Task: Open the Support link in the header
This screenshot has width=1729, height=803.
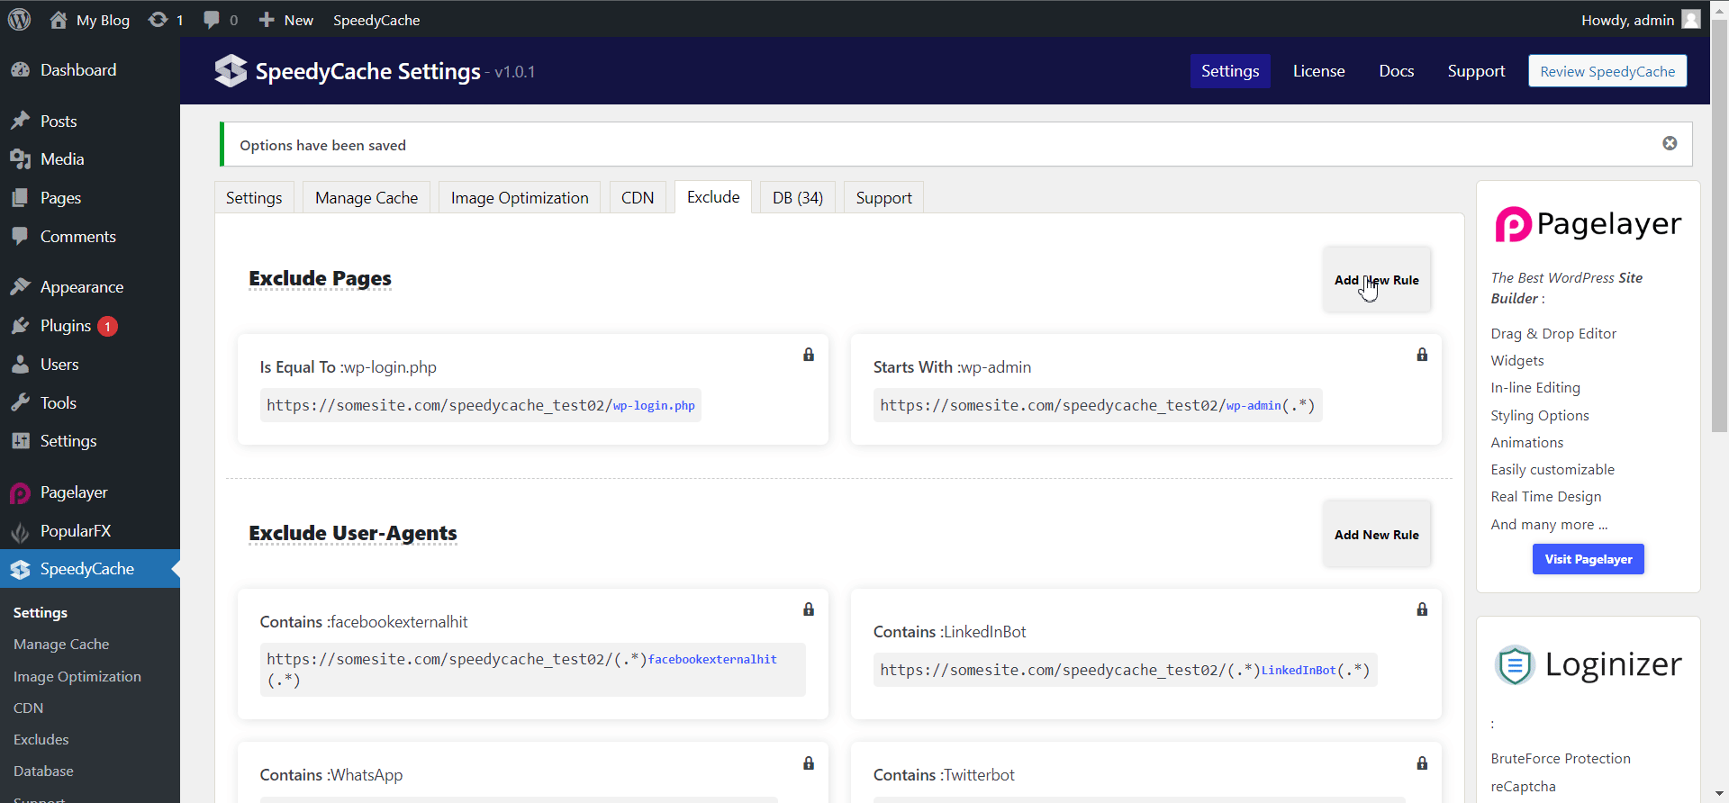Action: 1476,71
